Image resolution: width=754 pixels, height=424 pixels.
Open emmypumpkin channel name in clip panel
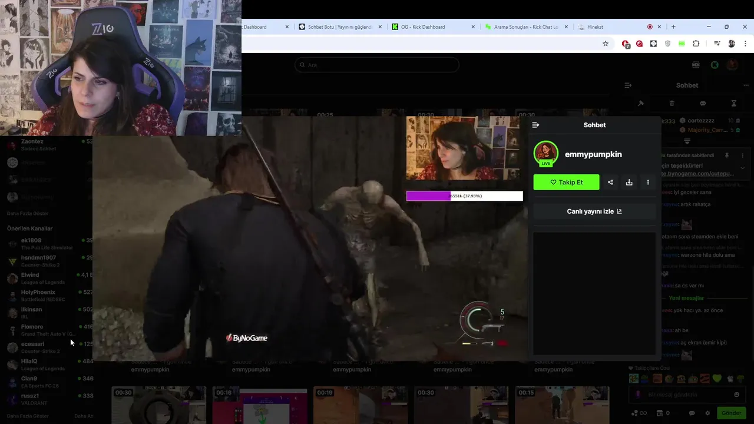593,154
